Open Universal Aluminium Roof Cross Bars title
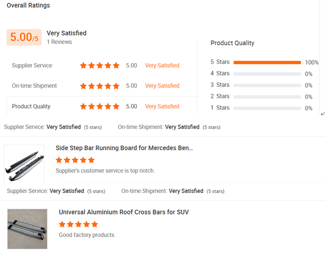Viewport: 325px width, 257px height. point(124,212)
